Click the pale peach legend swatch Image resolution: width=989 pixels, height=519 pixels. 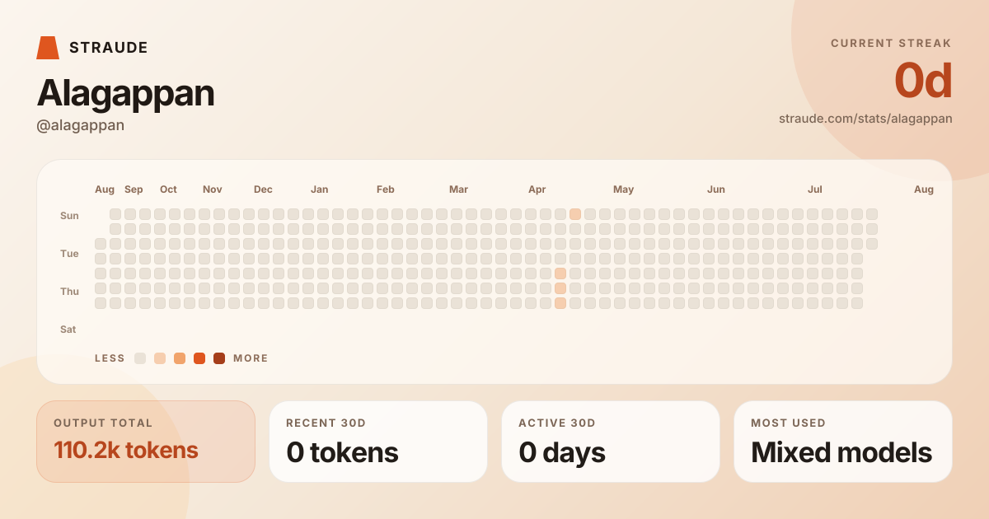pyautogui.click(x=160, y=358)
